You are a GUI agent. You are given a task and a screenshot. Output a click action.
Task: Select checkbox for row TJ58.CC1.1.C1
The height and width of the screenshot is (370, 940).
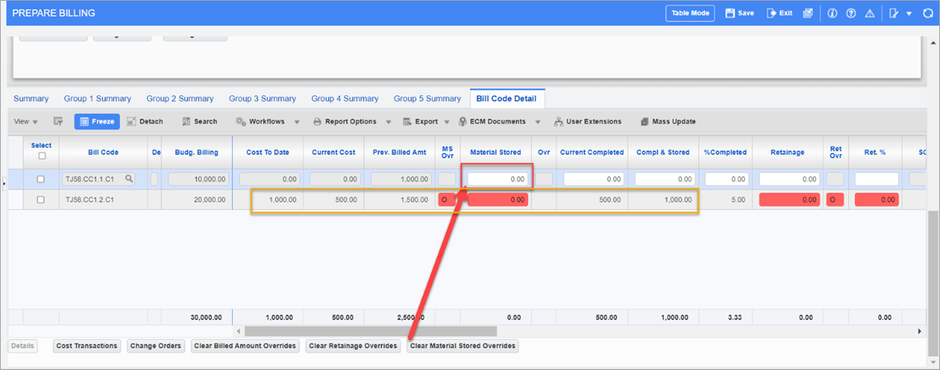click(41, 178)
